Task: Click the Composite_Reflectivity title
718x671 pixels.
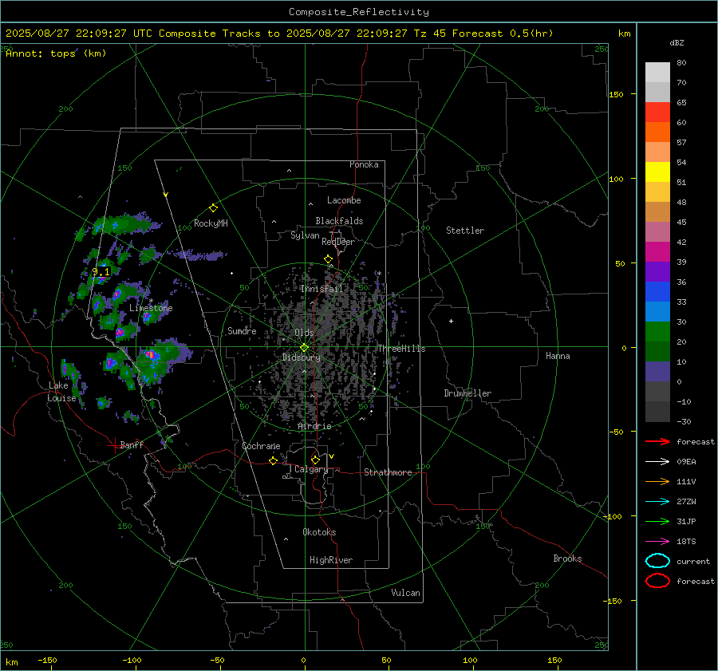Action: tap(359, 12)
